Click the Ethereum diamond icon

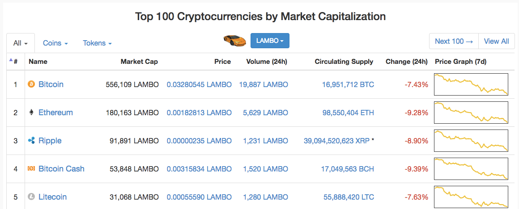[x=31, y=113]
